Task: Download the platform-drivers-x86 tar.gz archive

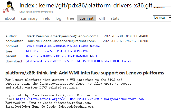Action: [x=79, y=61]
